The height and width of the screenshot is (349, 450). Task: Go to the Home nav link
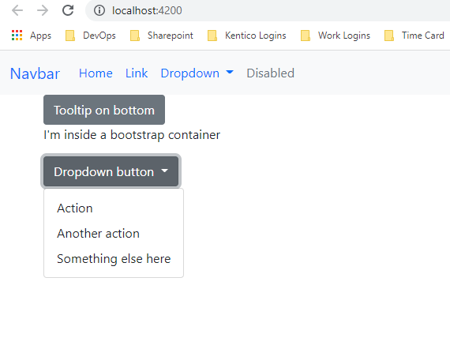pyautogui.click(x=96, y=73)
